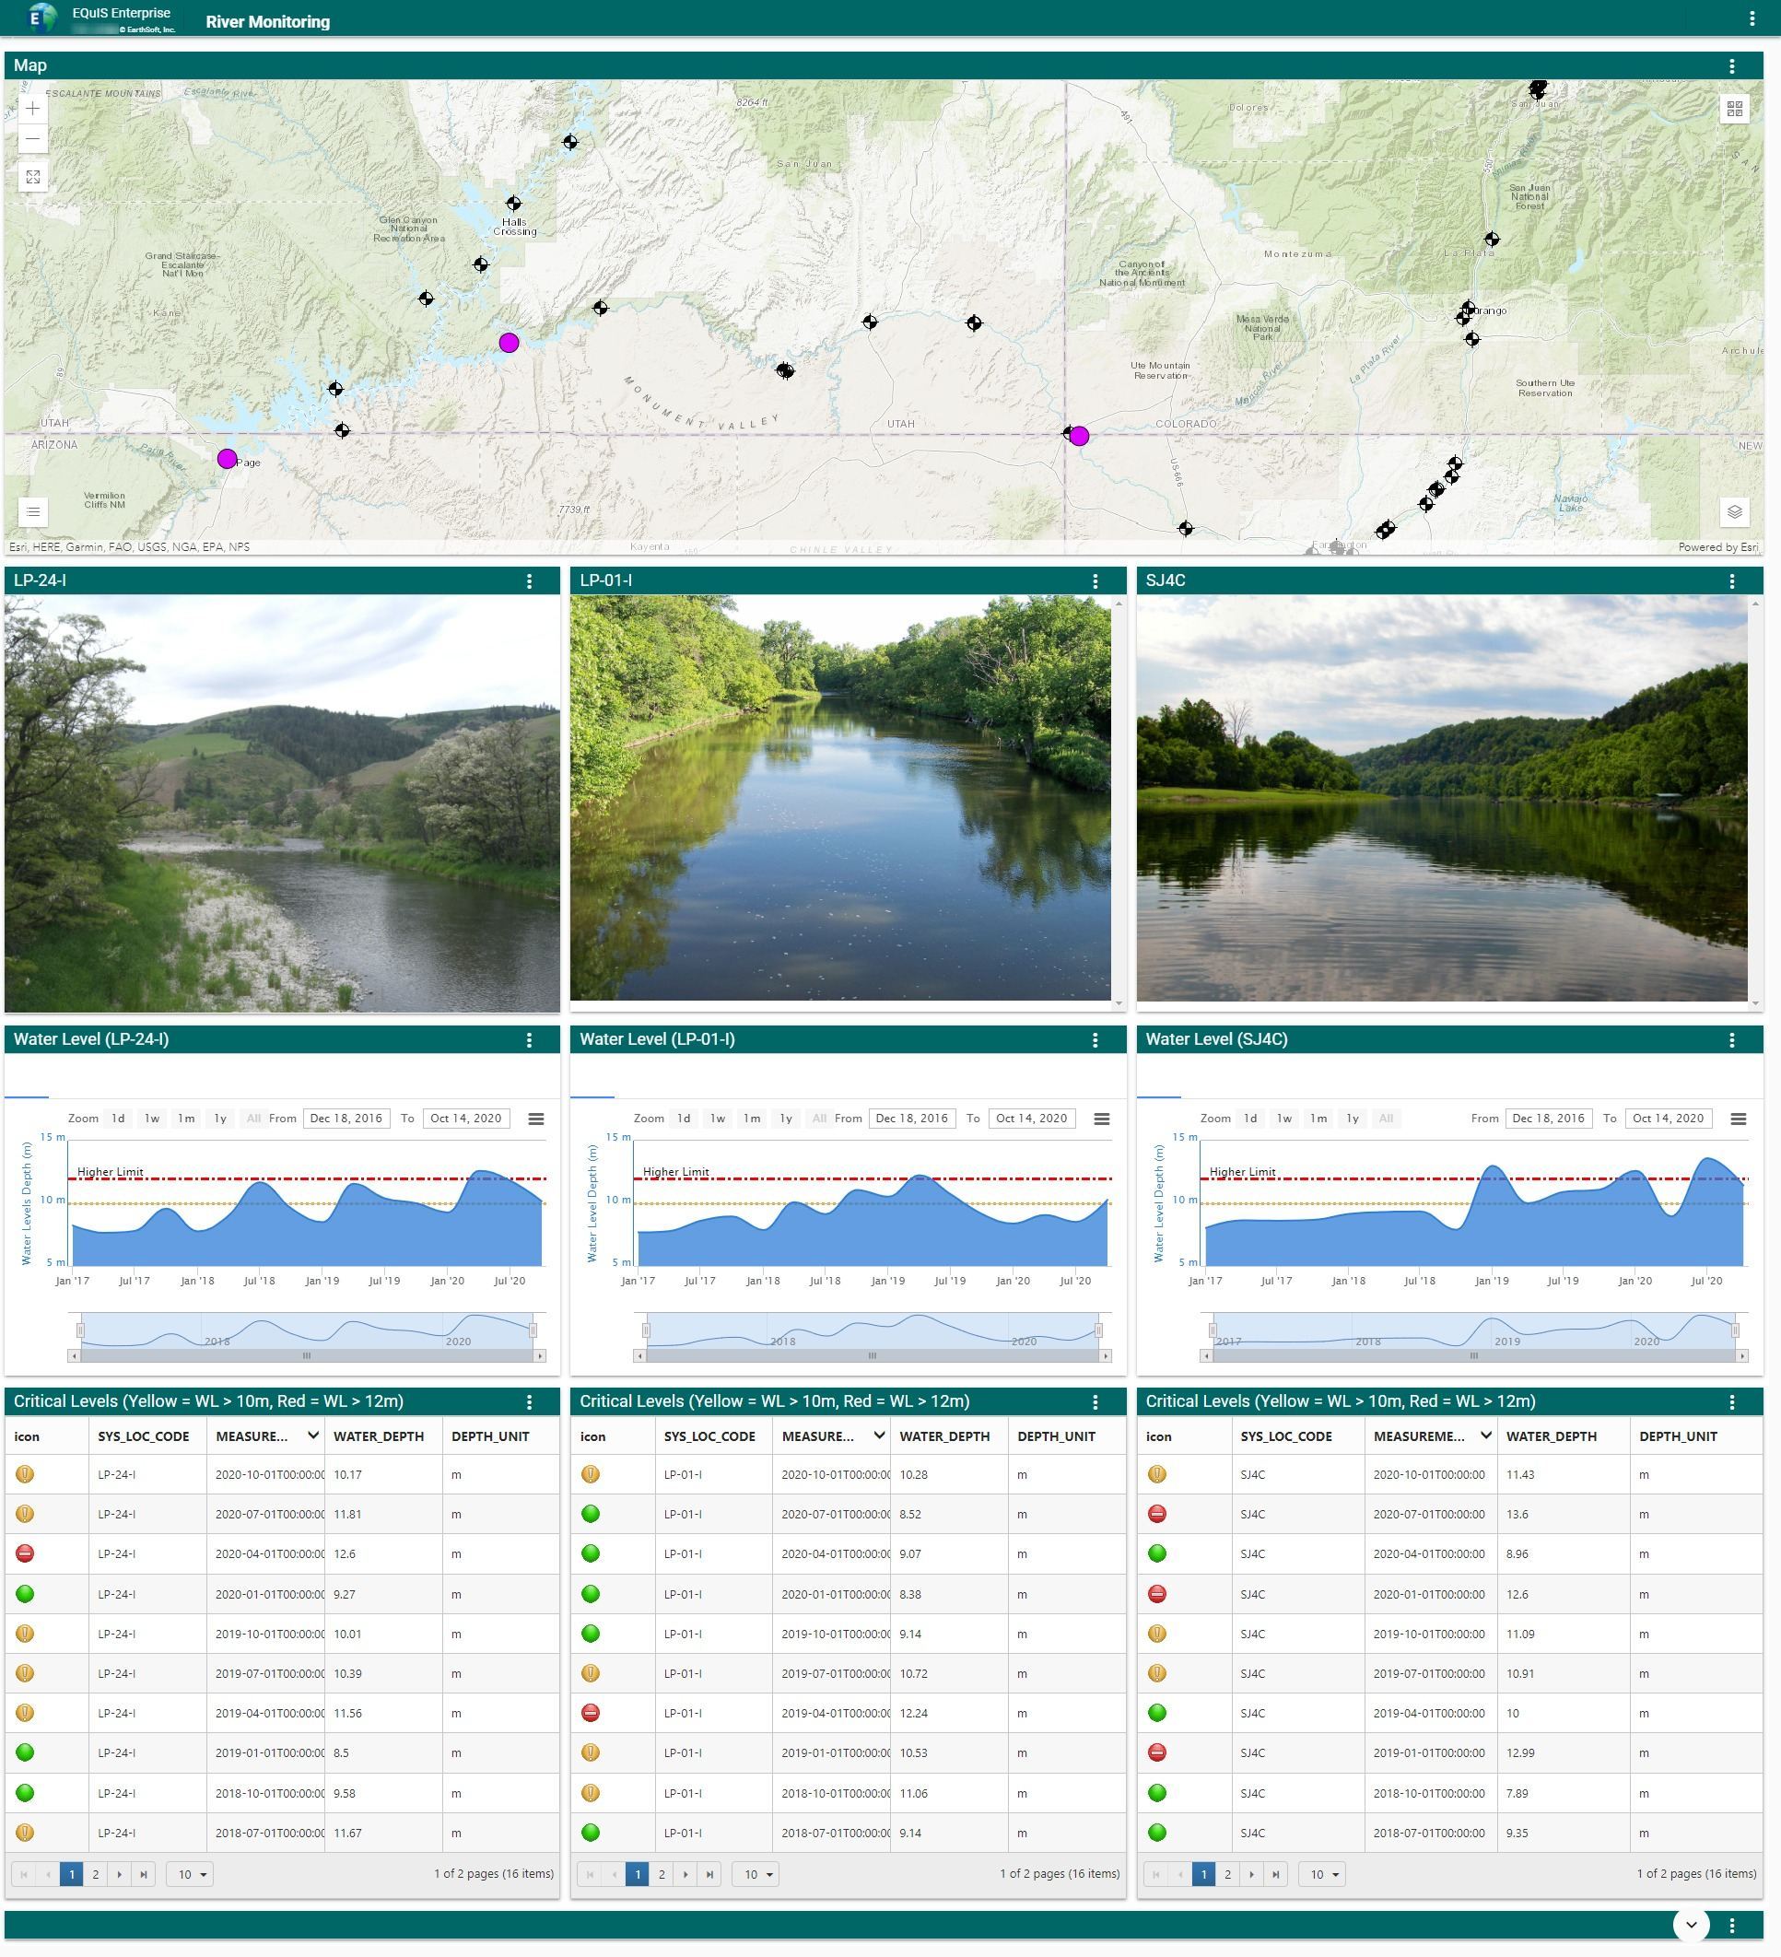This screenshot has width=1781, height=1957.
Task: Click the magenta marker near Page
Action: tap(227, 458)
